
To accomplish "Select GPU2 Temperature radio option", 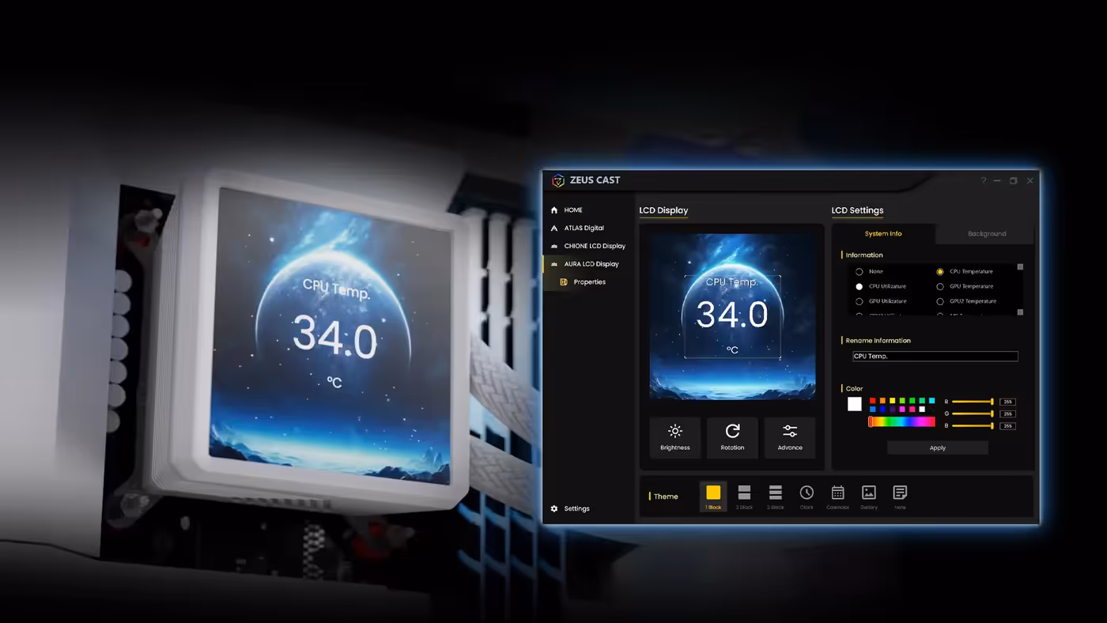I will (940, 301).
